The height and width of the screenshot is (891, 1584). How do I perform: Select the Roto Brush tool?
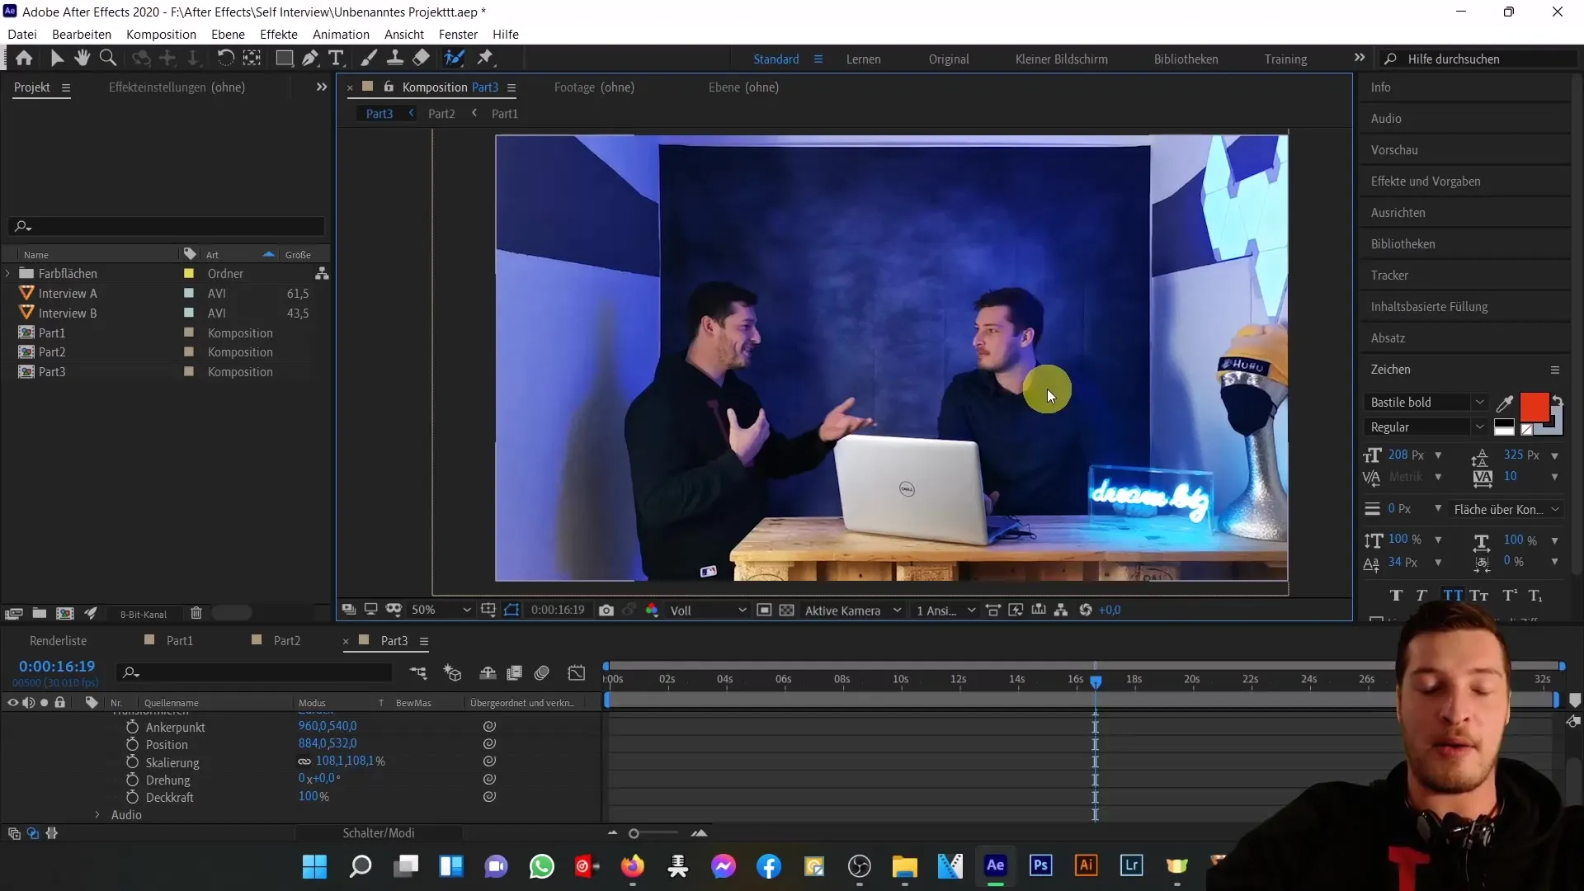[x=454, y=58]
